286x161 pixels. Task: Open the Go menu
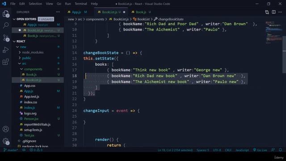pyautogui.click(x=59, y=4)
